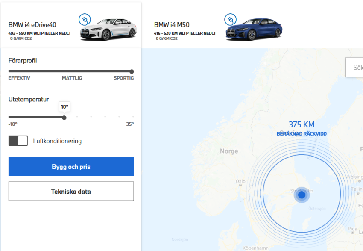Click the blue BMW i4 M50 image
The height and width of the screenshot is (251, 363).
point(254,30)
